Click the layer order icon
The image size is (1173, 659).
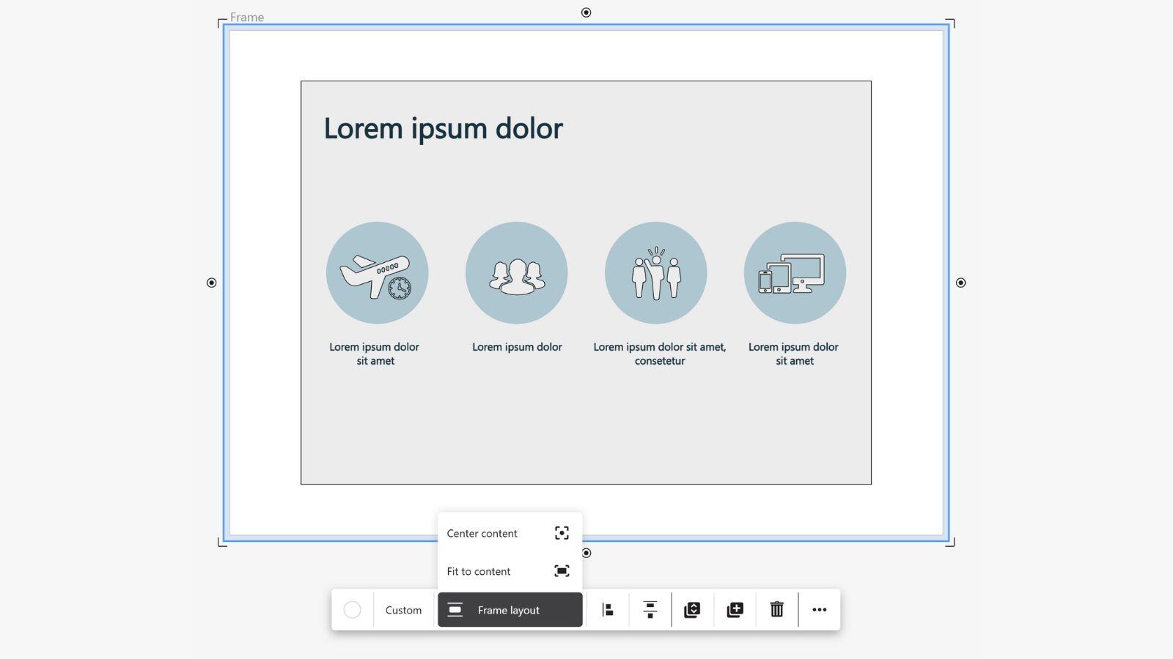point(692,610)
